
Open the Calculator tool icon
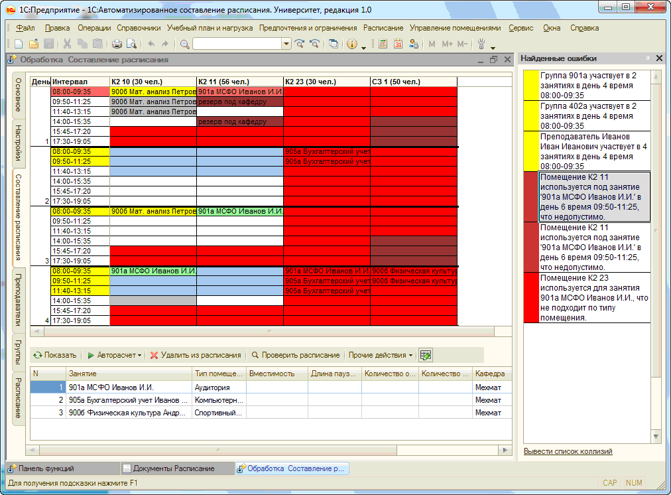[383, 44]
